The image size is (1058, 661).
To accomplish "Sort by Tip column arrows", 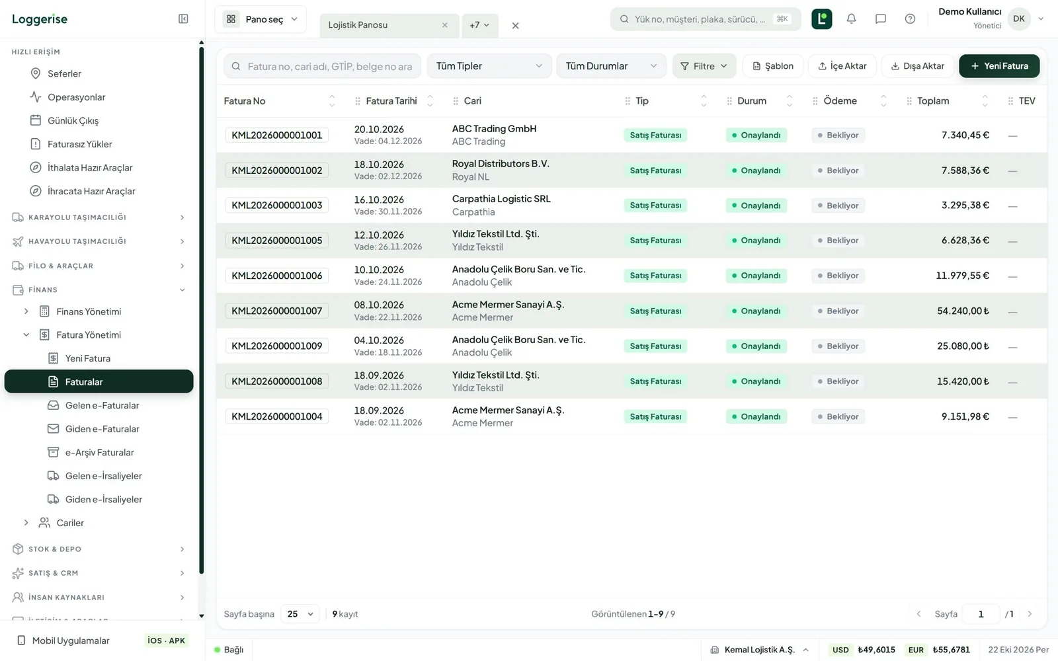I will [704, 101].
